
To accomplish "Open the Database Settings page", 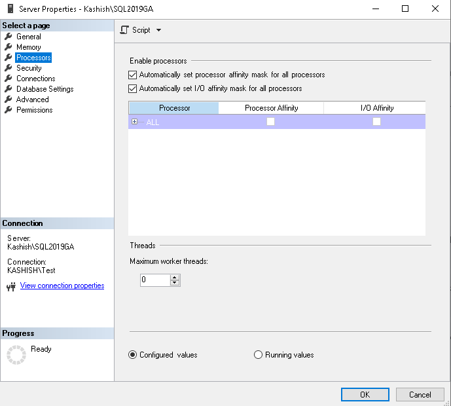I will [45, 89].
